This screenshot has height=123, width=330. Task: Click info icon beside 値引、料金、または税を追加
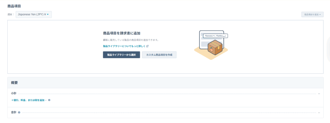coord(49,100)
